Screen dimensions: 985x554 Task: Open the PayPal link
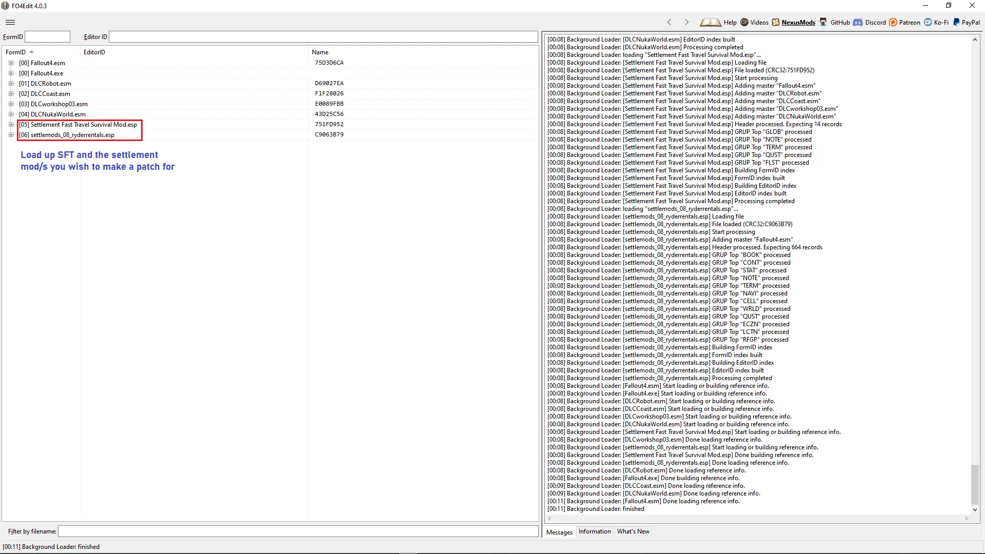(971, 23)
